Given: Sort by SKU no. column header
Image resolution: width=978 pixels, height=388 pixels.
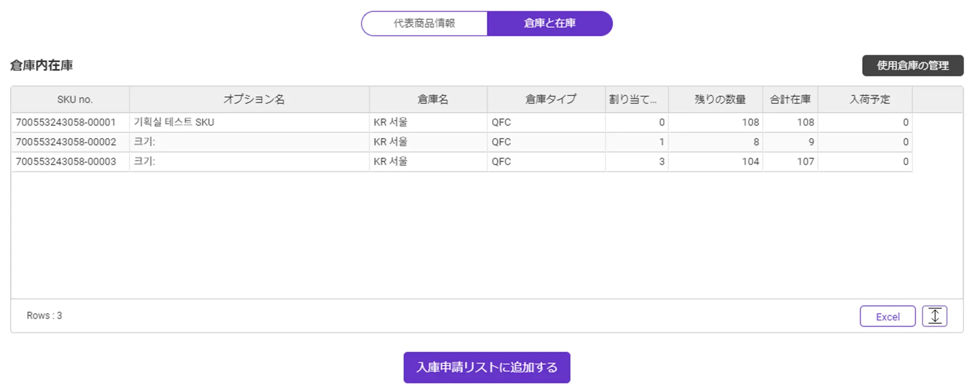Looking at the screenshot, I should 75,100.
